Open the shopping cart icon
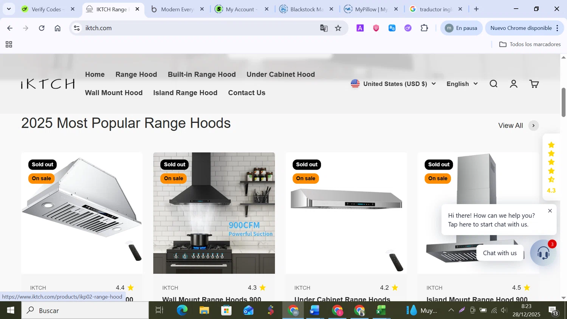Image resolution: width=567 pixels, height=319 pixels. (x=534, y=84)
